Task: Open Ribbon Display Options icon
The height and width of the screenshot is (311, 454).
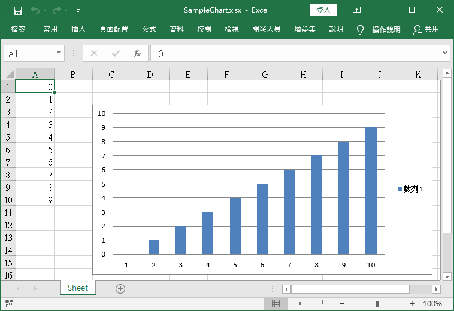Action: (x=356, y=10)
